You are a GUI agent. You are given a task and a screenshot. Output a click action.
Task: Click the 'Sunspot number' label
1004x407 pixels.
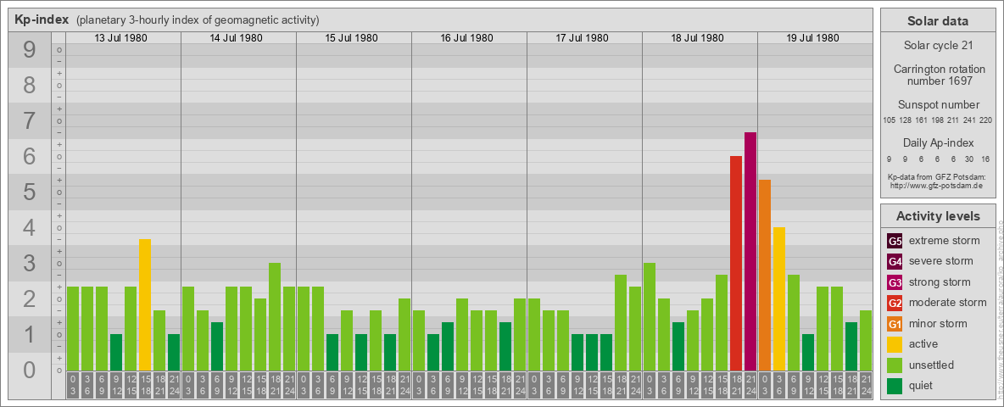[x=937, y=105]
